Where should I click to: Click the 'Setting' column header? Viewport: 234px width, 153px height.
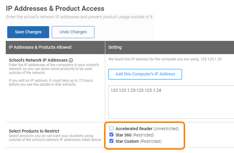click(169, 47)
